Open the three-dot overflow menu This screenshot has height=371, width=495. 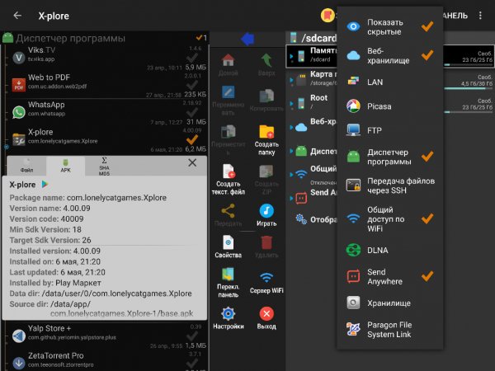[480, 16]
